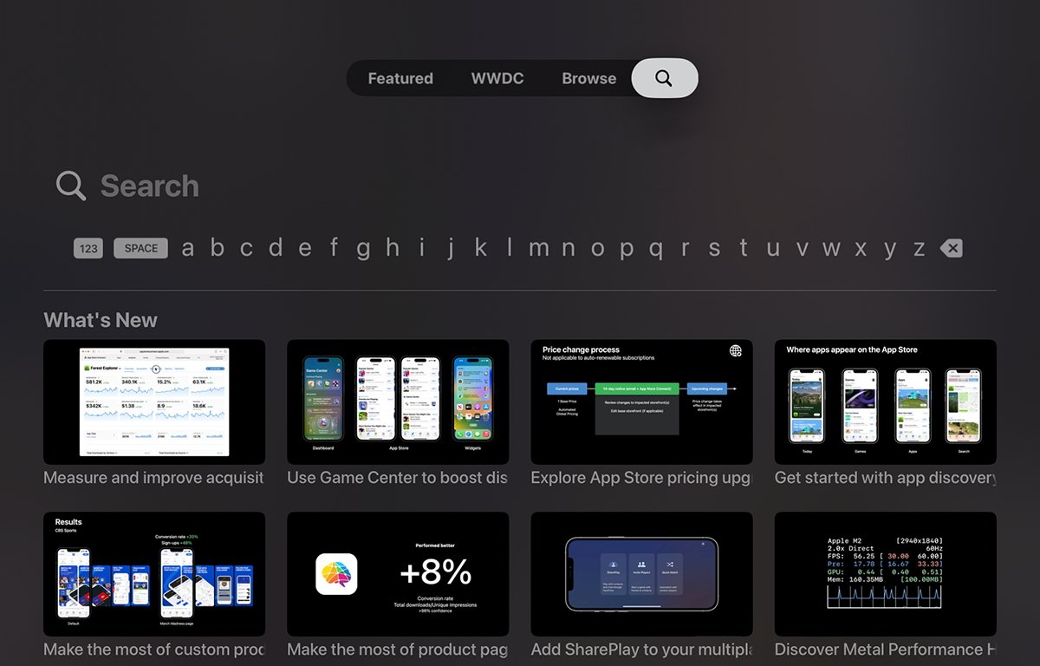Open 'Measure and improve acquisition' video thumbnail
The width and height of the screenshot is (1040, 666).
(x=154, y=402)
